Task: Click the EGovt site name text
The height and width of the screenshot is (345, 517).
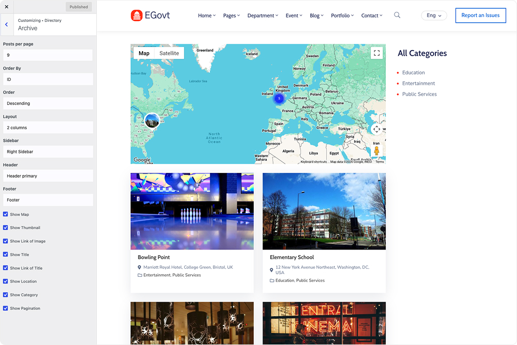Action: coord(157,15)
